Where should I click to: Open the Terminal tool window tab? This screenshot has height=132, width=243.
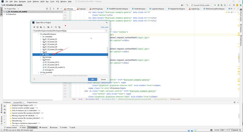pos(43,127)
